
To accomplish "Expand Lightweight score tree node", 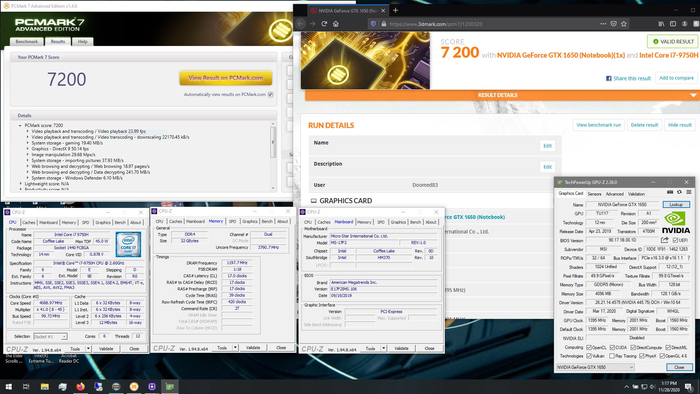I will pyautogui.click(x=20, y=184).
